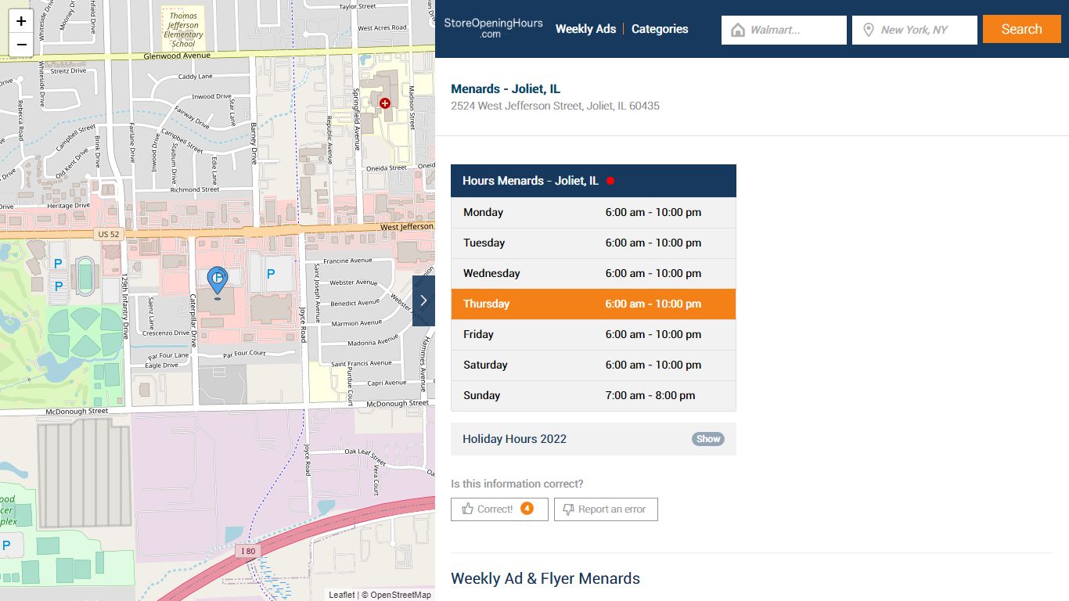
Task: Click the Glenwood Avenue road label
Action: (178, 56)
